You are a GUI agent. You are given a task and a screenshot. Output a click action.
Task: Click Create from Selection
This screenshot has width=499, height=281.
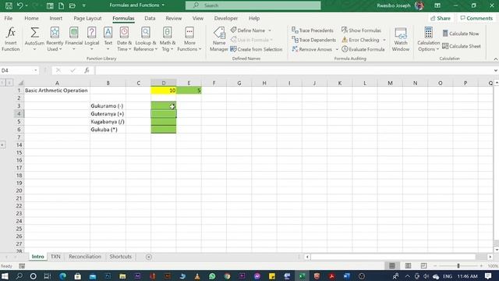point(257,49)
